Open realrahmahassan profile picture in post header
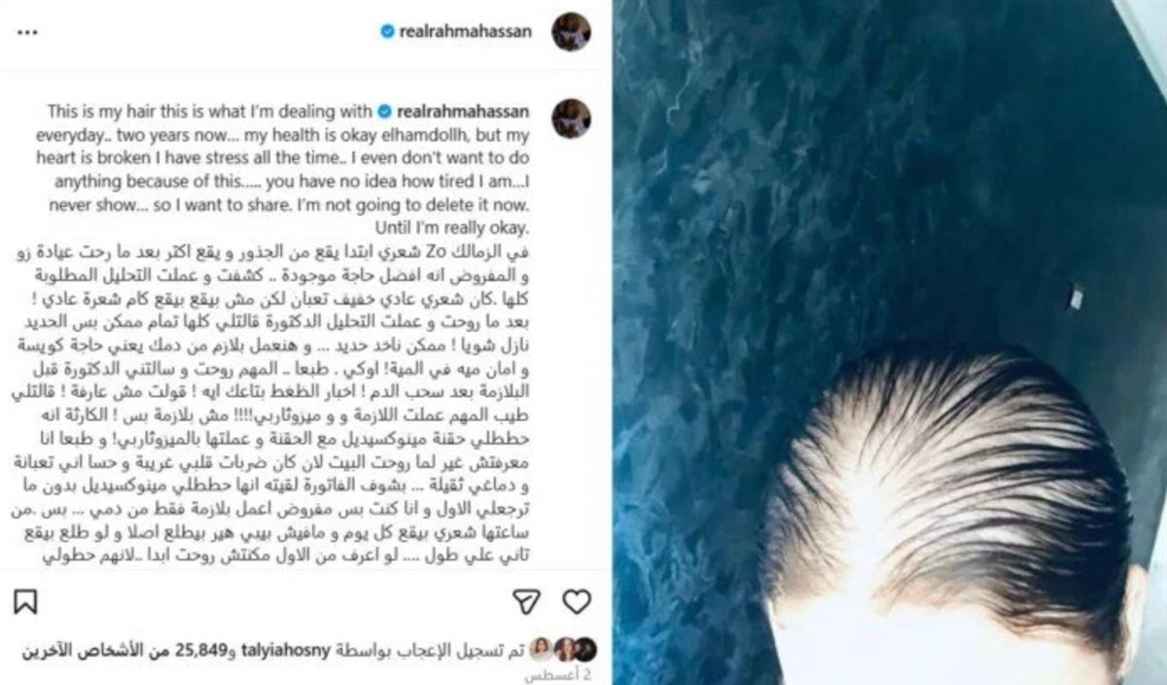1167x685 pixels. (x=571, y=32)
